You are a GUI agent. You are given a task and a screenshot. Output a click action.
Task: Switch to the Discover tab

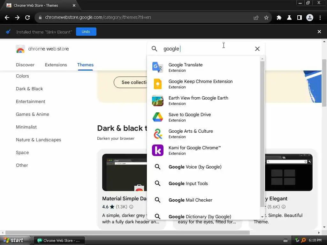[25, 65]
